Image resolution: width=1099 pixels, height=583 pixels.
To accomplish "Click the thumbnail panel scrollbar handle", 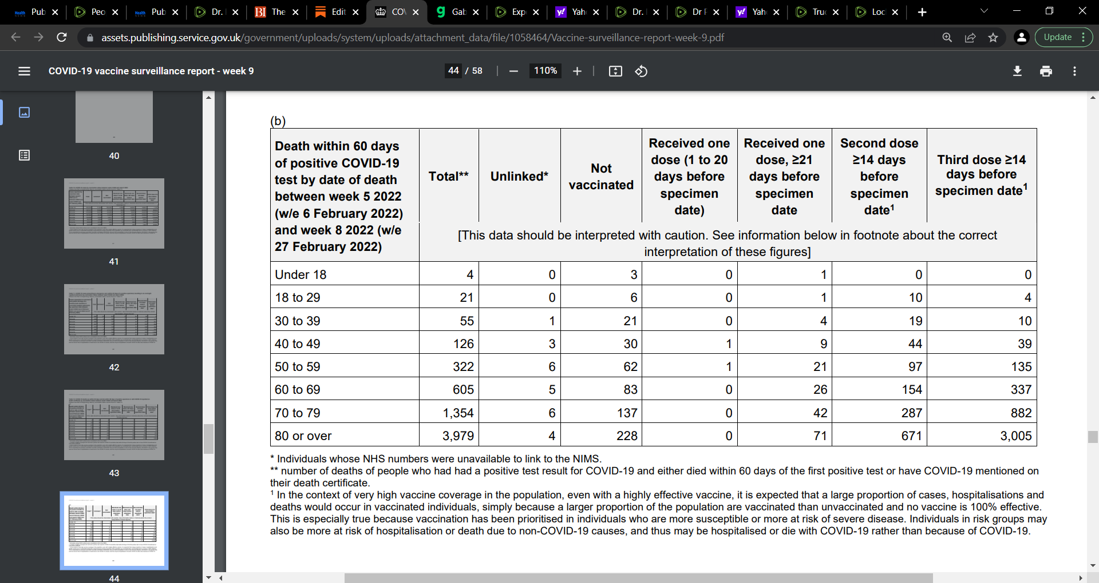I will click(208, 439).
